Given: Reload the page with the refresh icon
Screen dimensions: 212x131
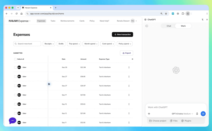Looking at the screenshot, I should coord(16,14).
